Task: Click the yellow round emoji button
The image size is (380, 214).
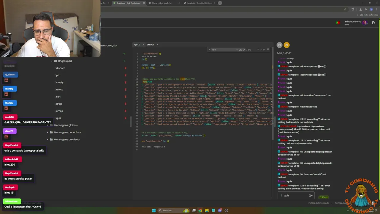Action: click(286, 45)
